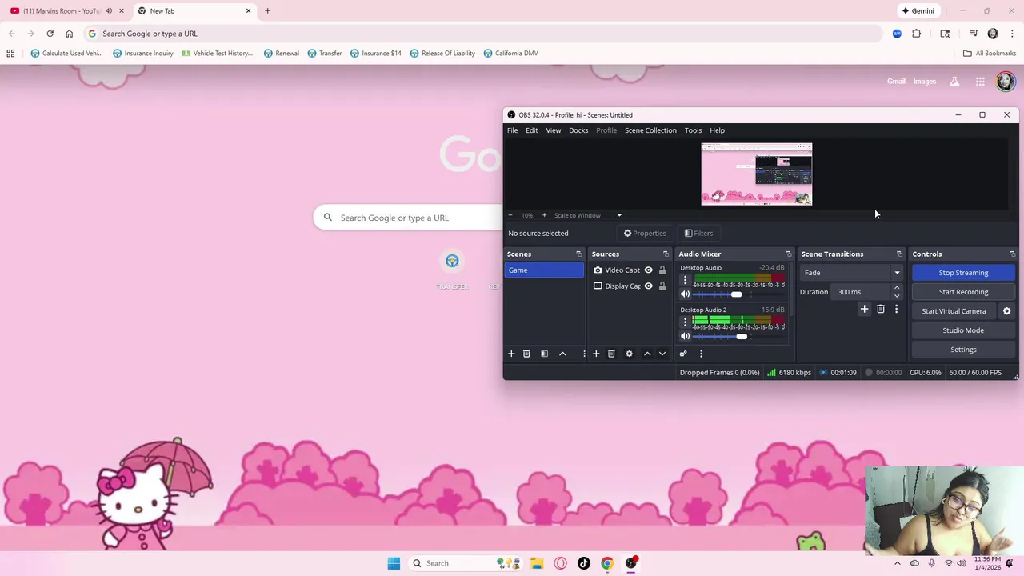Open View menu in OBS
This screenshot has height=576, width=1024.
pos(554,130)
